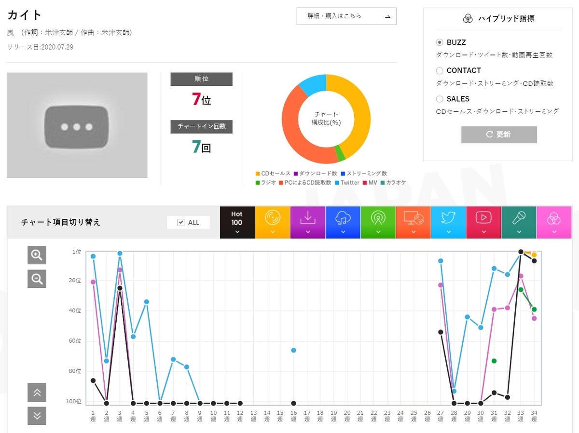Screen dimensions: 579x433
Task: Click the song title カイト
Action: [25, 15]
